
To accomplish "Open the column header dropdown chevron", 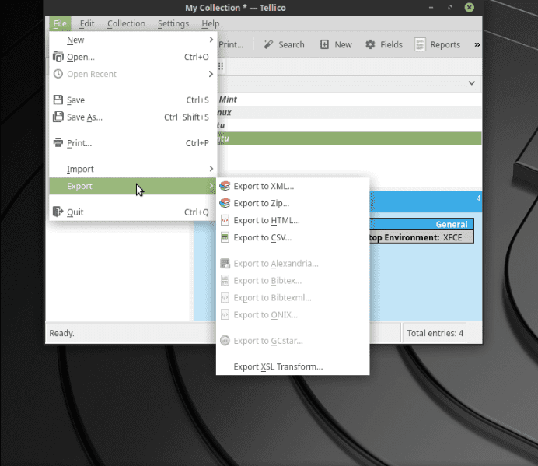I will [472, 83].
